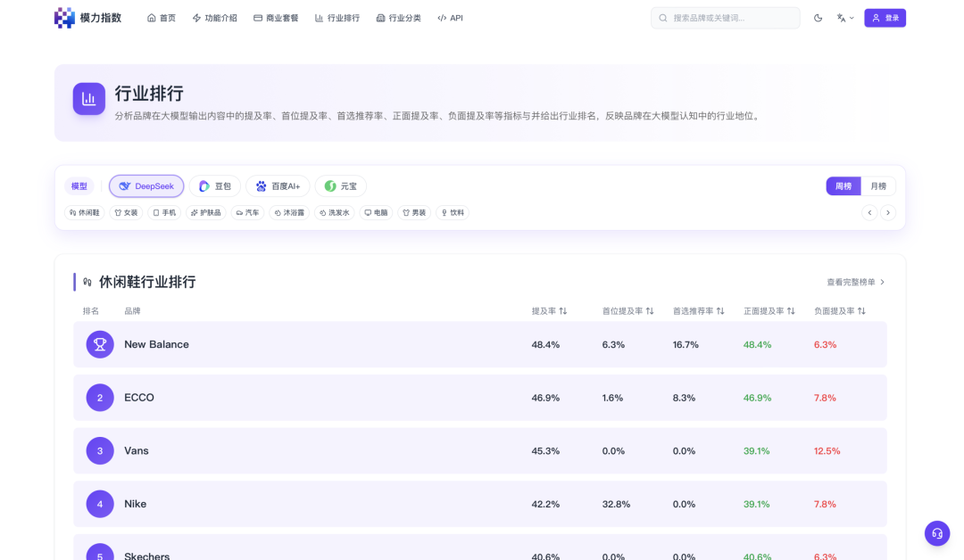
Task: Click the 模力指数 logo icon
Action: [64, 18]
